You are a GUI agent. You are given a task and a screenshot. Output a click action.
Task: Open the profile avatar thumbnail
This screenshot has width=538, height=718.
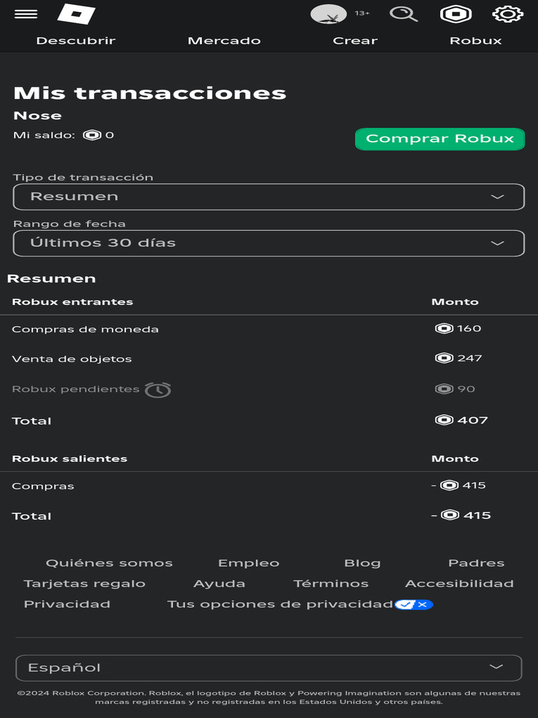(x=329, y=14)
